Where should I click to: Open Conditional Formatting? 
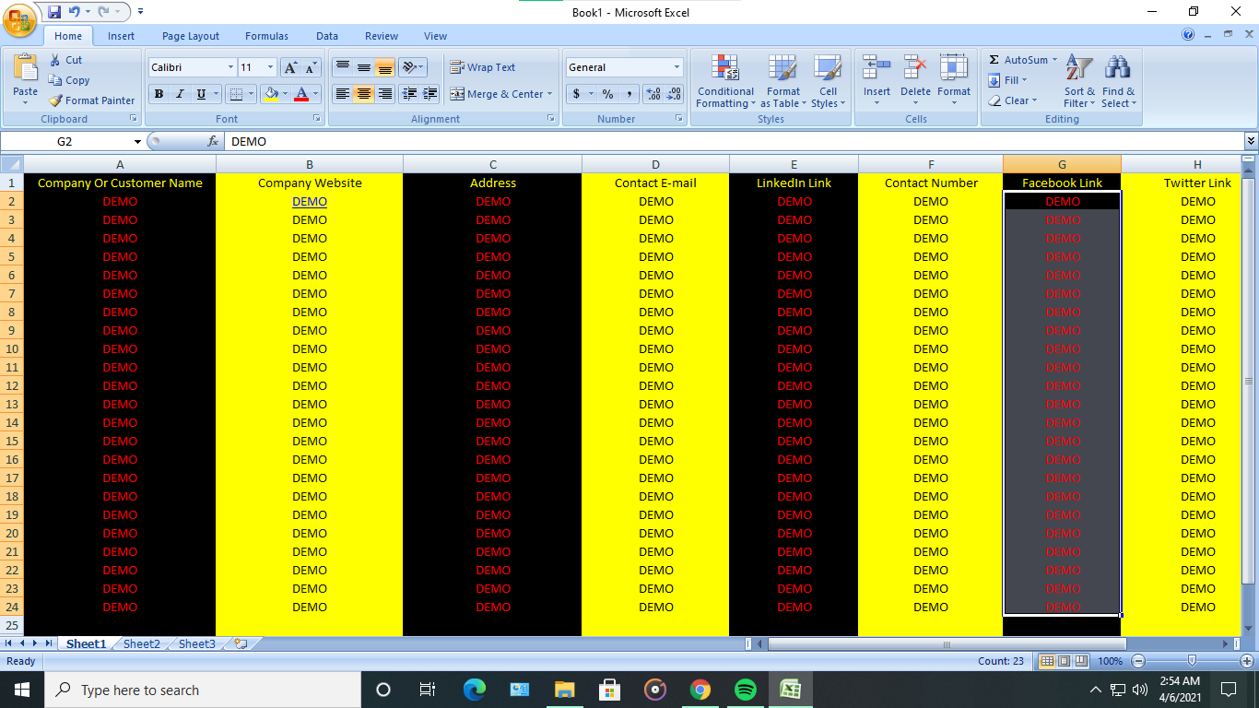pos(724,82)
